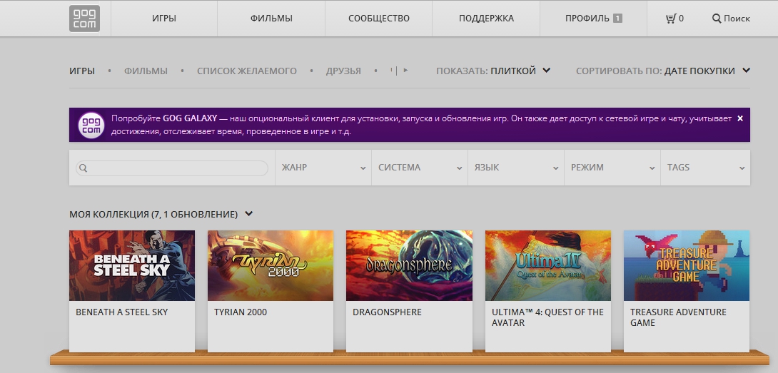Open the ПРОФИЛЬ top menu
The image size is (778, 373).
(x=593, y=19)
